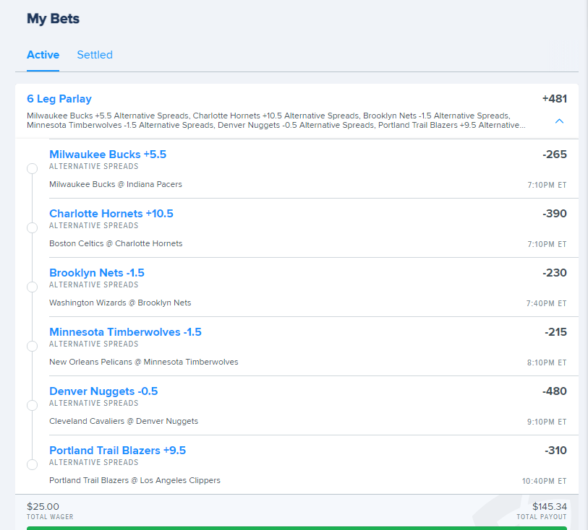Click the My Bets heading
This screenshot has width=588, height=530.
53,18
